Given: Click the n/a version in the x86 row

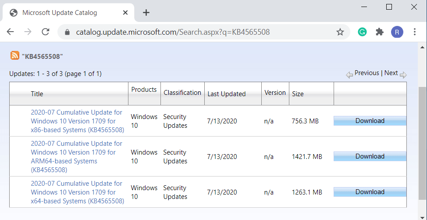Looking at the screenshot, I should 269,121.
